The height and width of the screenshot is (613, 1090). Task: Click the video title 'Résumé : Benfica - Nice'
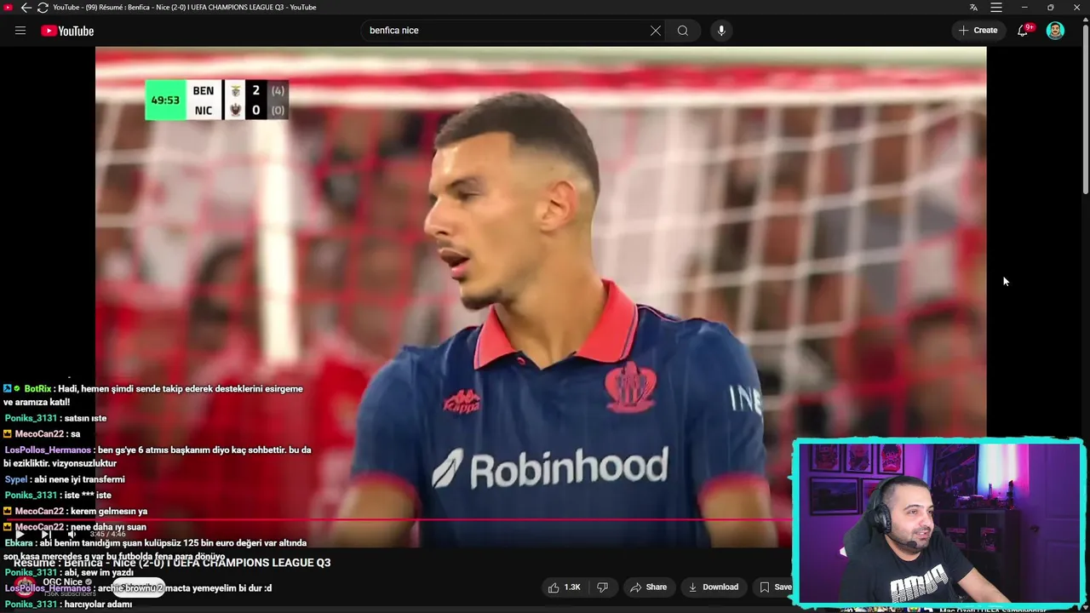172,563
